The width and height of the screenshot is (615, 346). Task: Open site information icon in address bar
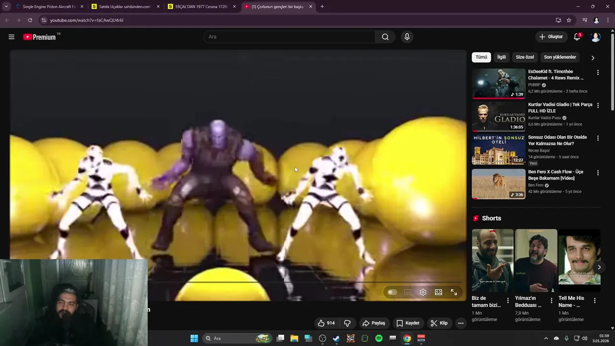pos(43,20)
